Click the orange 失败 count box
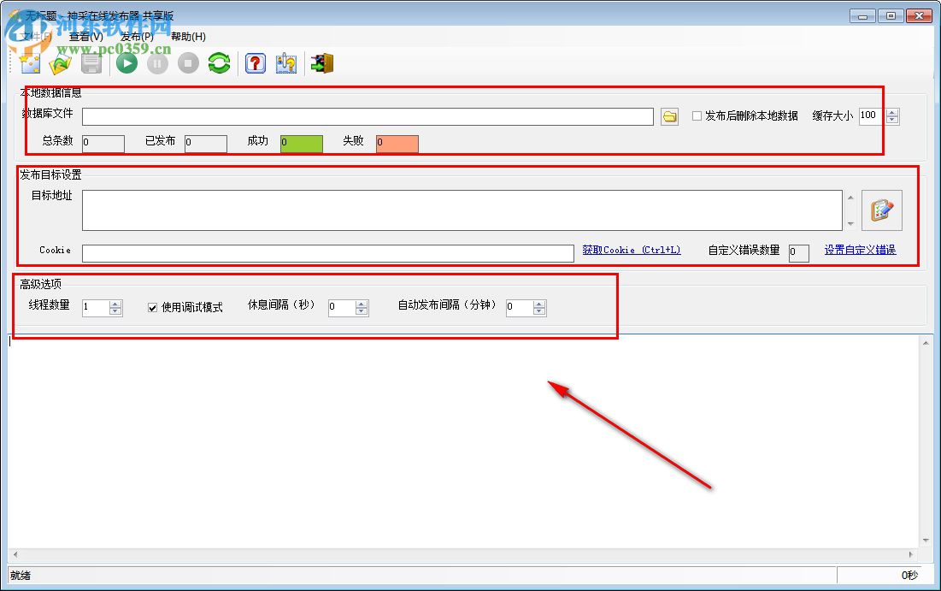941x591 pixels. (397, 144)
